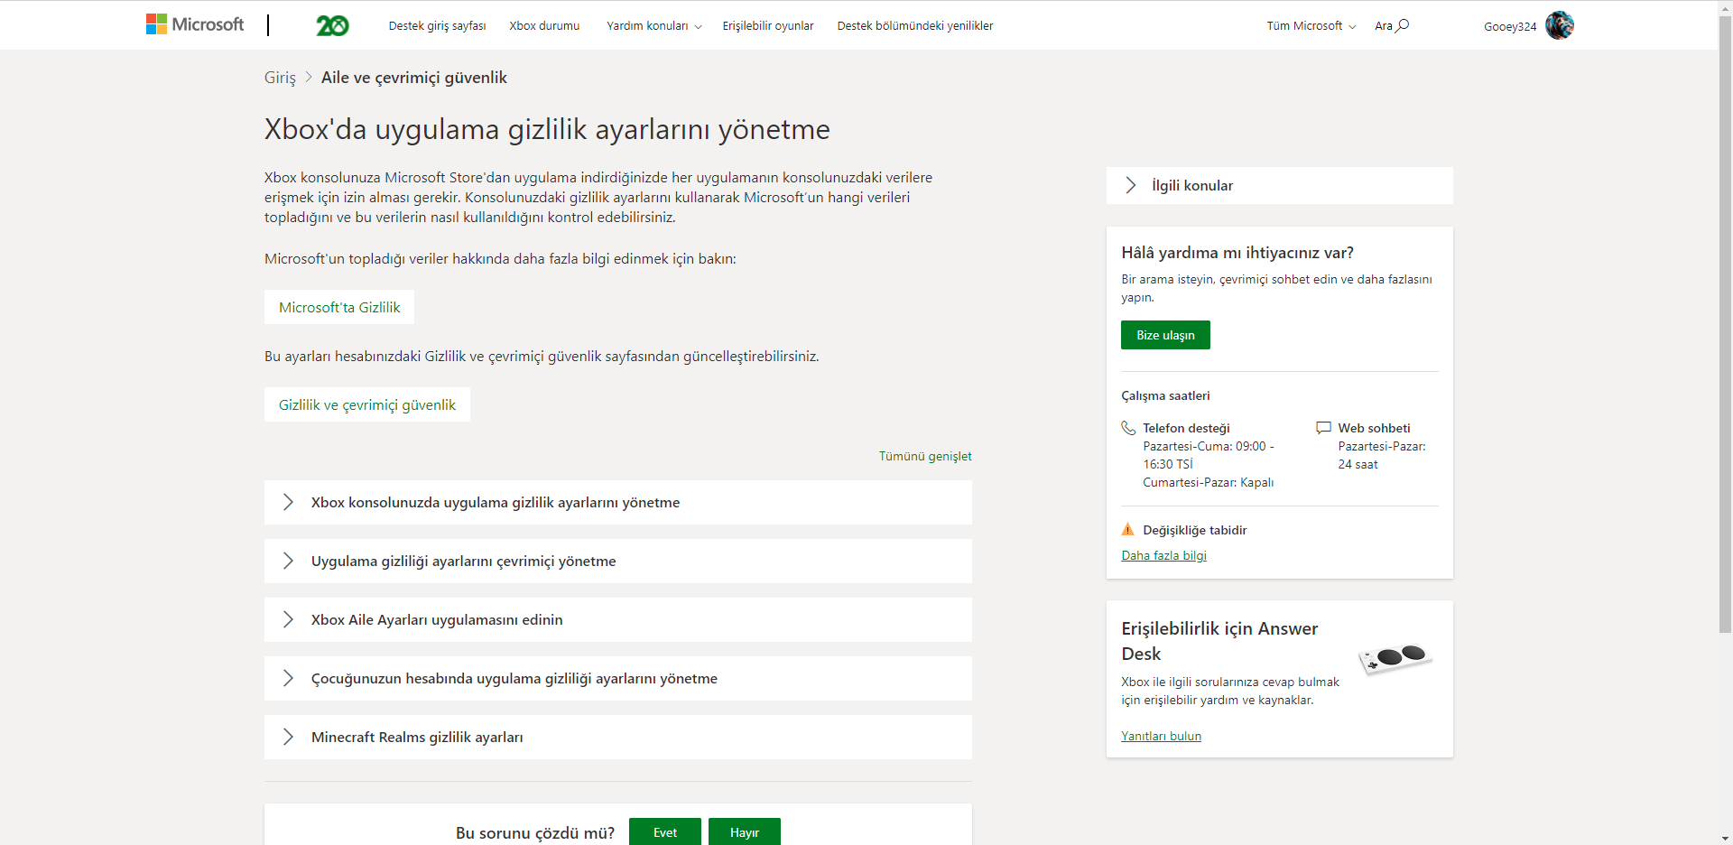Click the orange warning triangle icon
Screen dimensions: 1733x845
1128,529
